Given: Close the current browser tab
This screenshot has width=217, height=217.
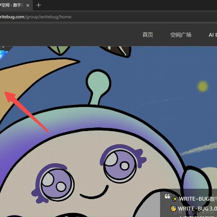Looking at the screenshot, I should (28, 5).
